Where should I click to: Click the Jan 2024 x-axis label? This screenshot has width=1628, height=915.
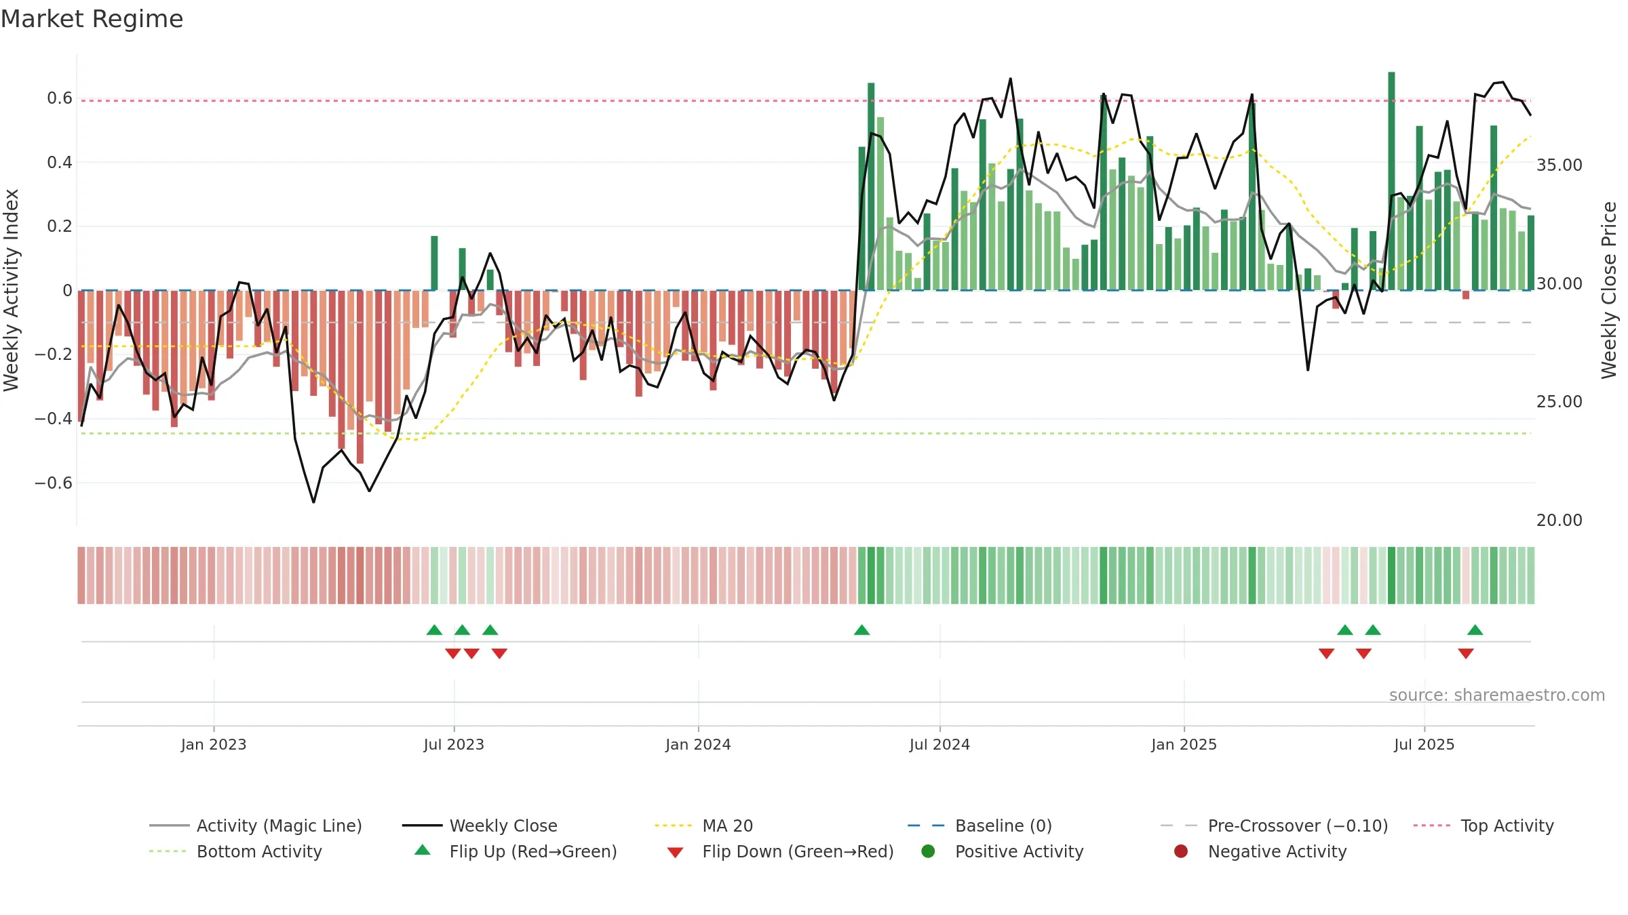(x=698, y=744)
